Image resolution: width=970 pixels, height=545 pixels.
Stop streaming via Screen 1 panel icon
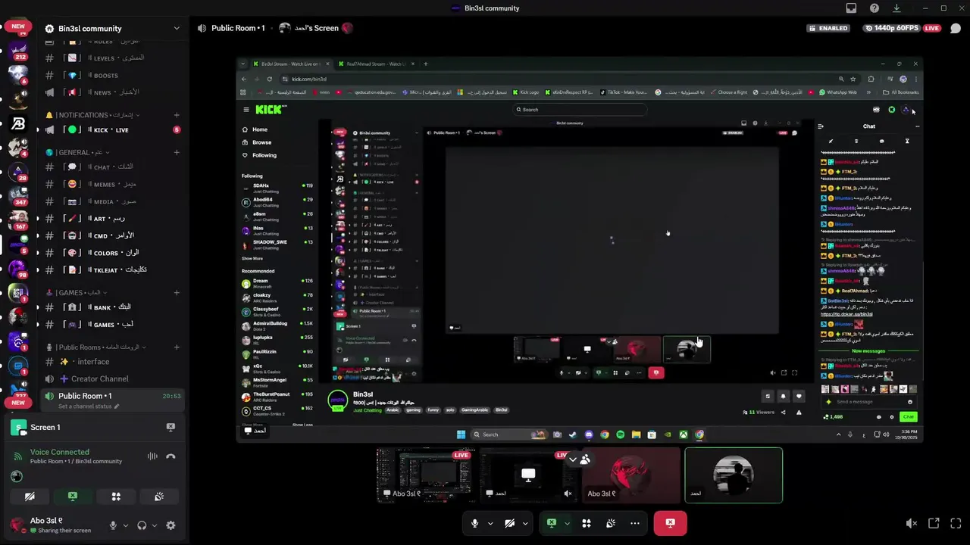(171, 427)
